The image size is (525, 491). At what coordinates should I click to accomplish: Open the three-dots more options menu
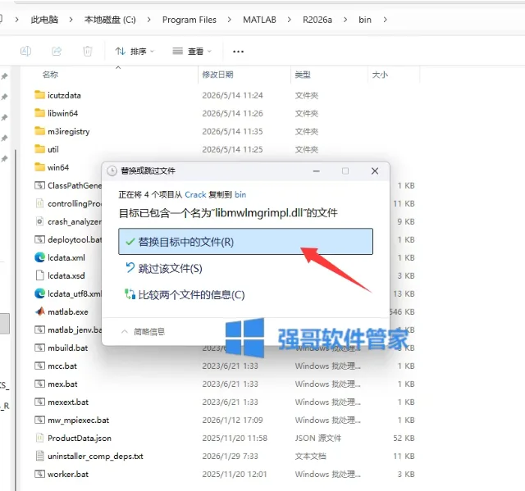coord(238,52)
